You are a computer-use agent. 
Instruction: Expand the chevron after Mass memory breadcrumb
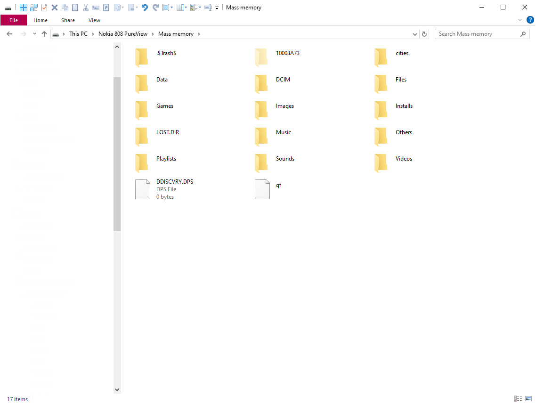pos(199,34)
